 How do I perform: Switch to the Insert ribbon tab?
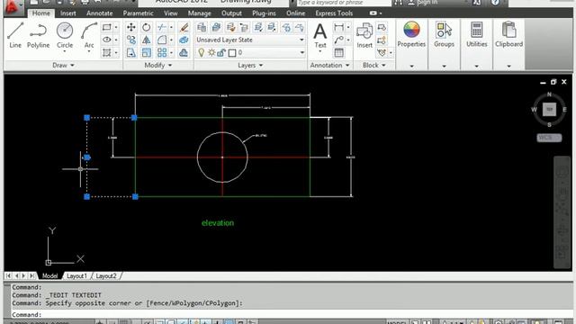click(68, 13)
